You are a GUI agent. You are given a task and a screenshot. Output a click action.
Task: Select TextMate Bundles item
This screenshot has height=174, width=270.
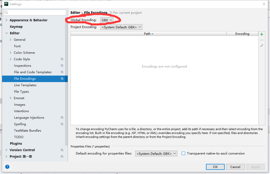[28, 131]
